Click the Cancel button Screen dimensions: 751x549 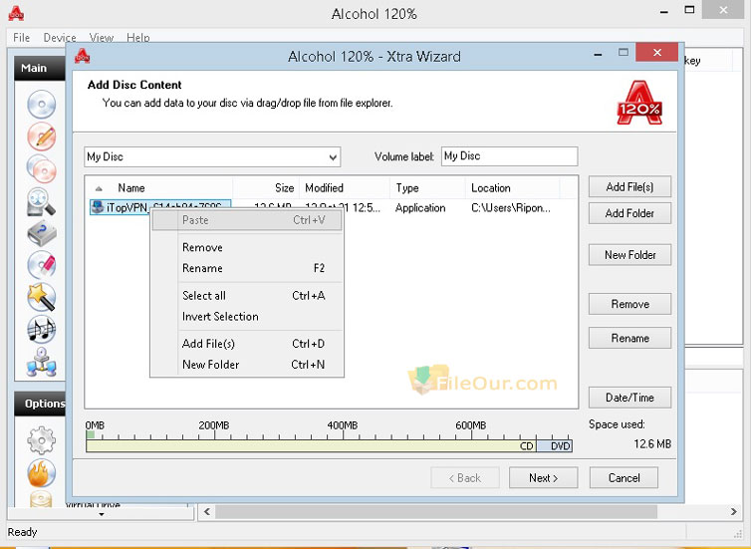(624, 477)
